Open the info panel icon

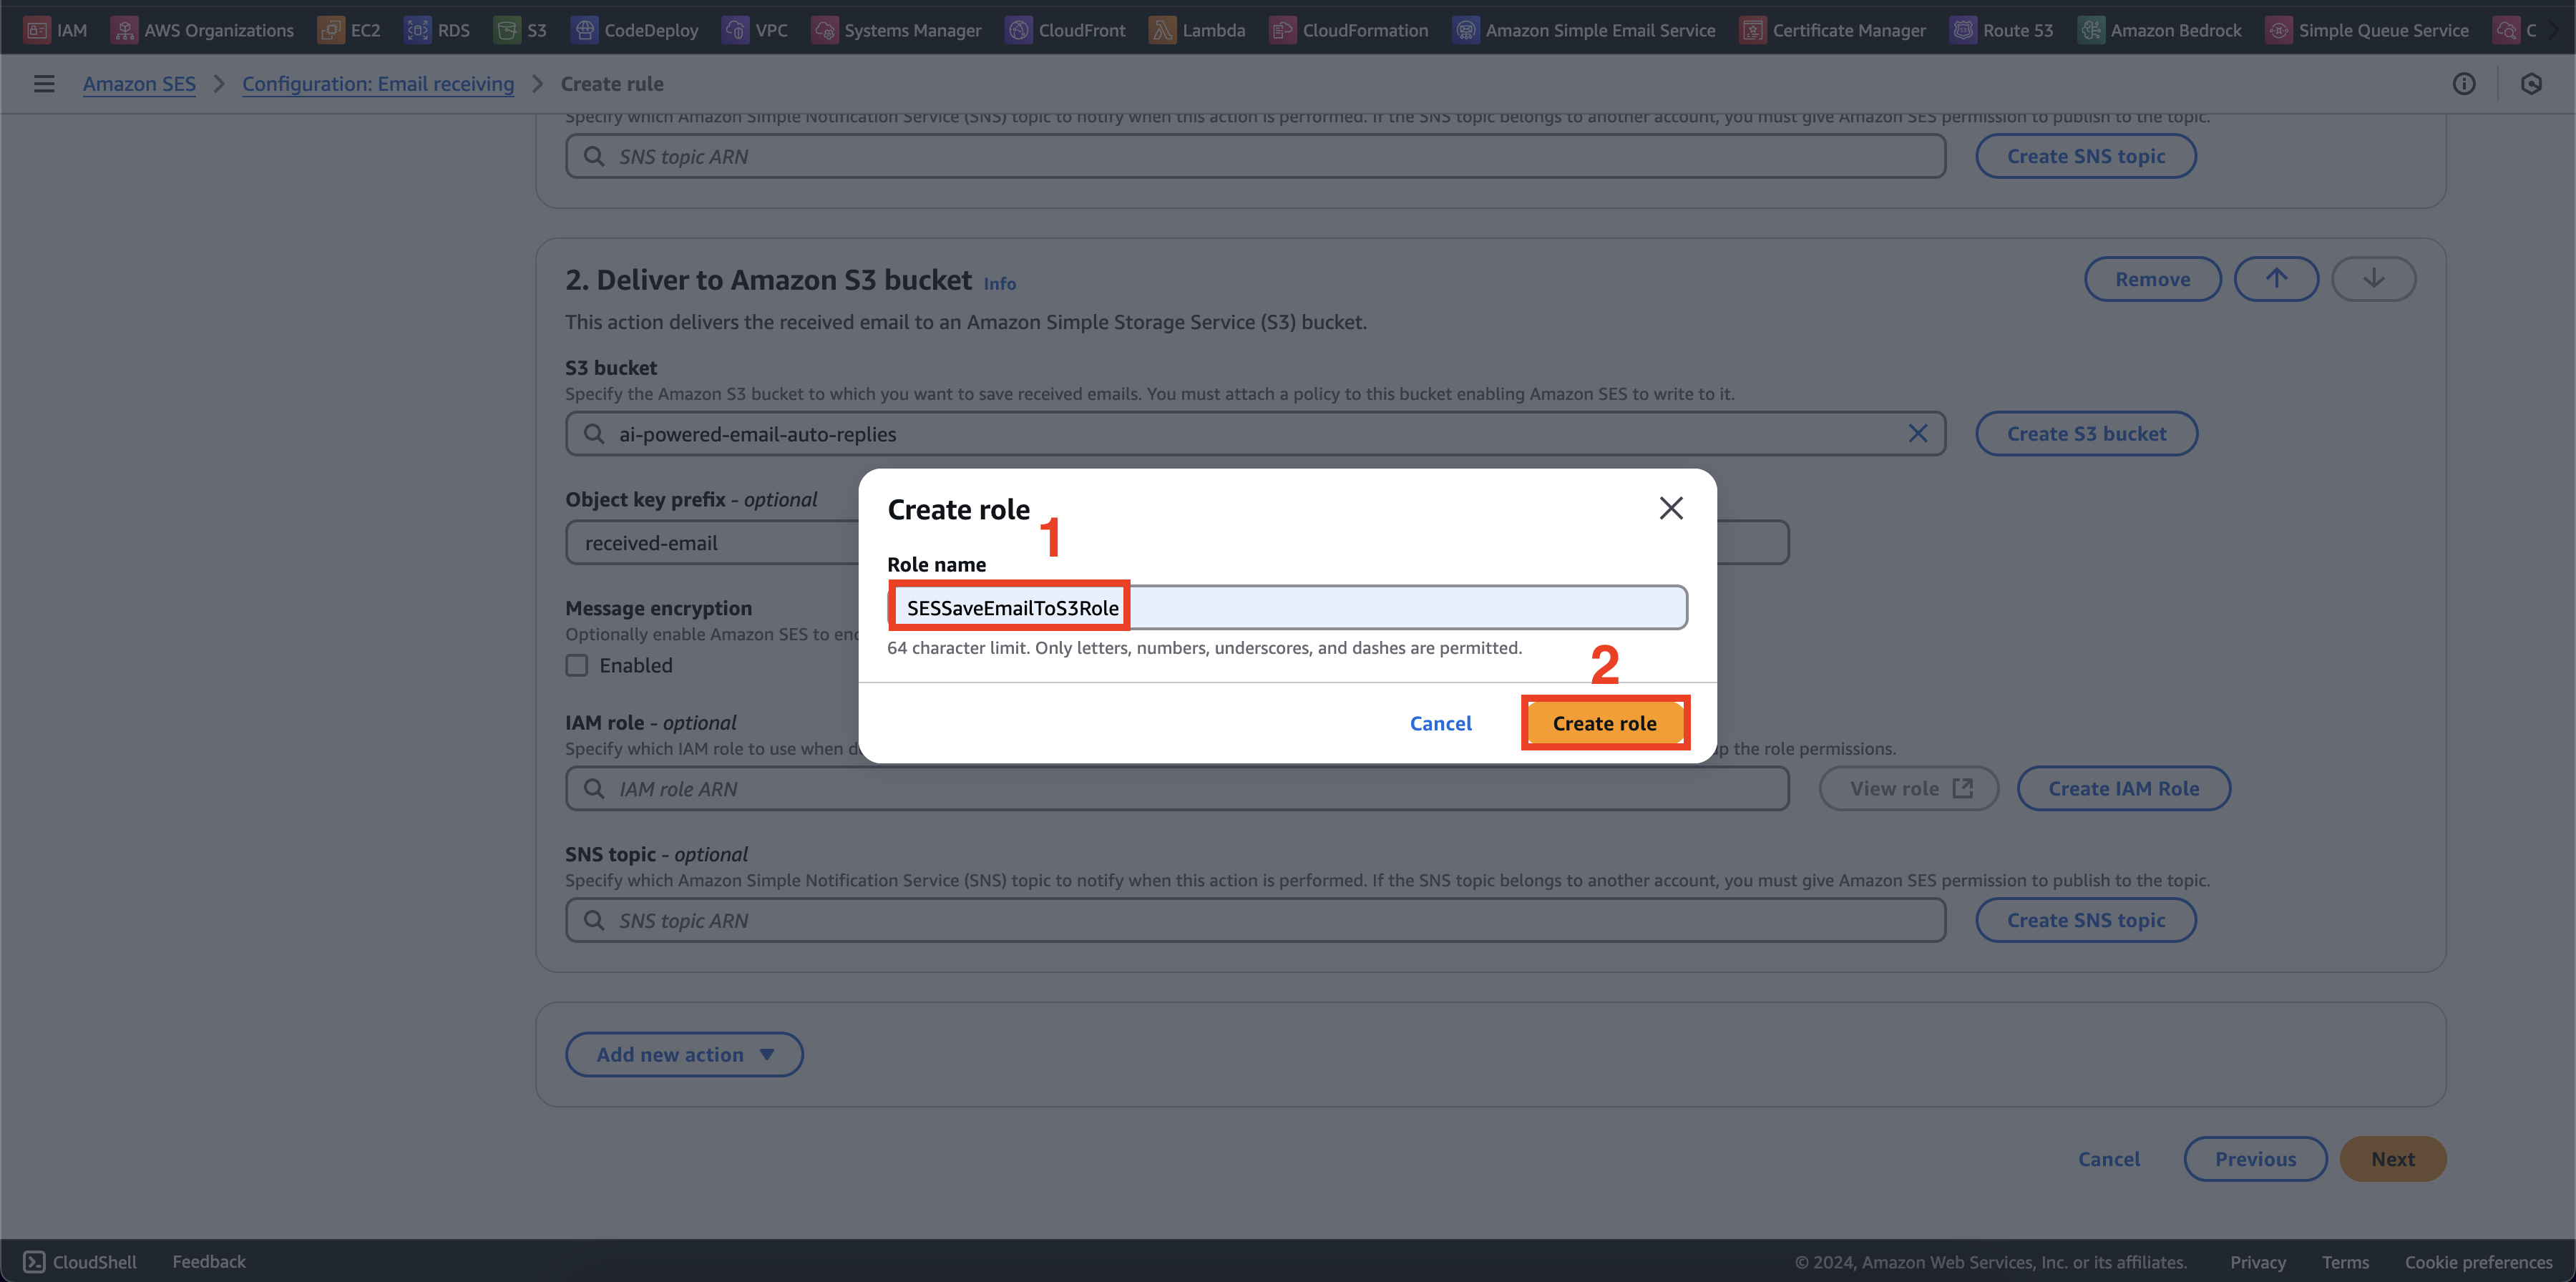click(x=2464, y=84)
